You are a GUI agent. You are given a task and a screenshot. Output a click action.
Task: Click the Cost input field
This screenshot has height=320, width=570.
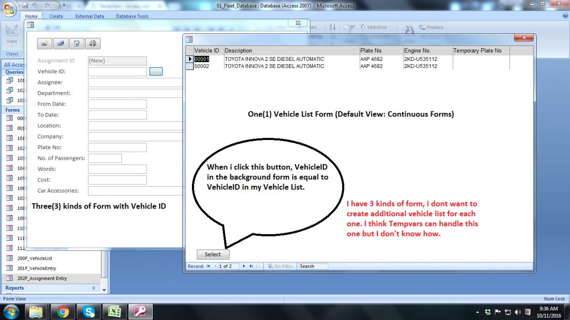tap(117, 180)
